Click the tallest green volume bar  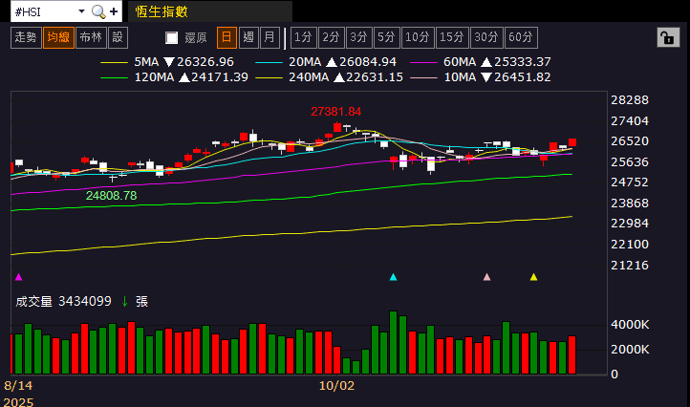(394, 343)
